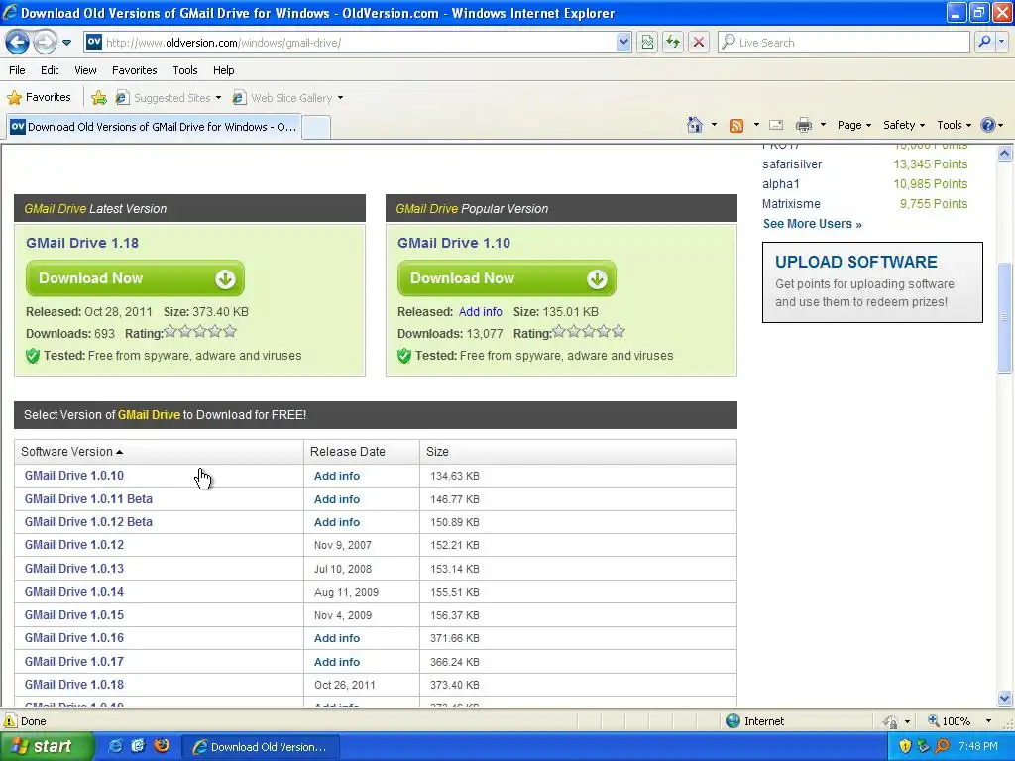1015x761 pixels.
Task: Open GMail Drive 1.0.14 link
Action: (73, 592)
